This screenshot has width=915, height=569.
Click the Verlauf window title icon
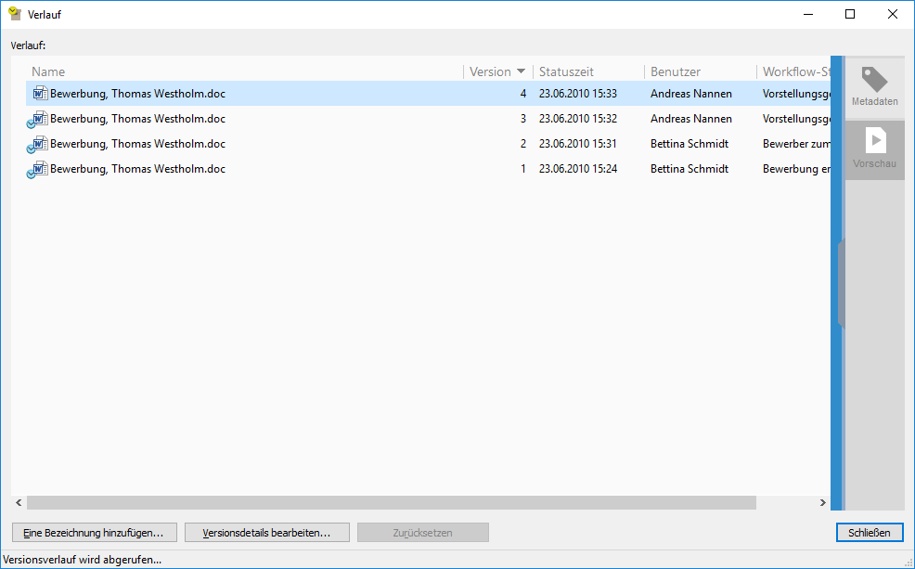(15, 14)
